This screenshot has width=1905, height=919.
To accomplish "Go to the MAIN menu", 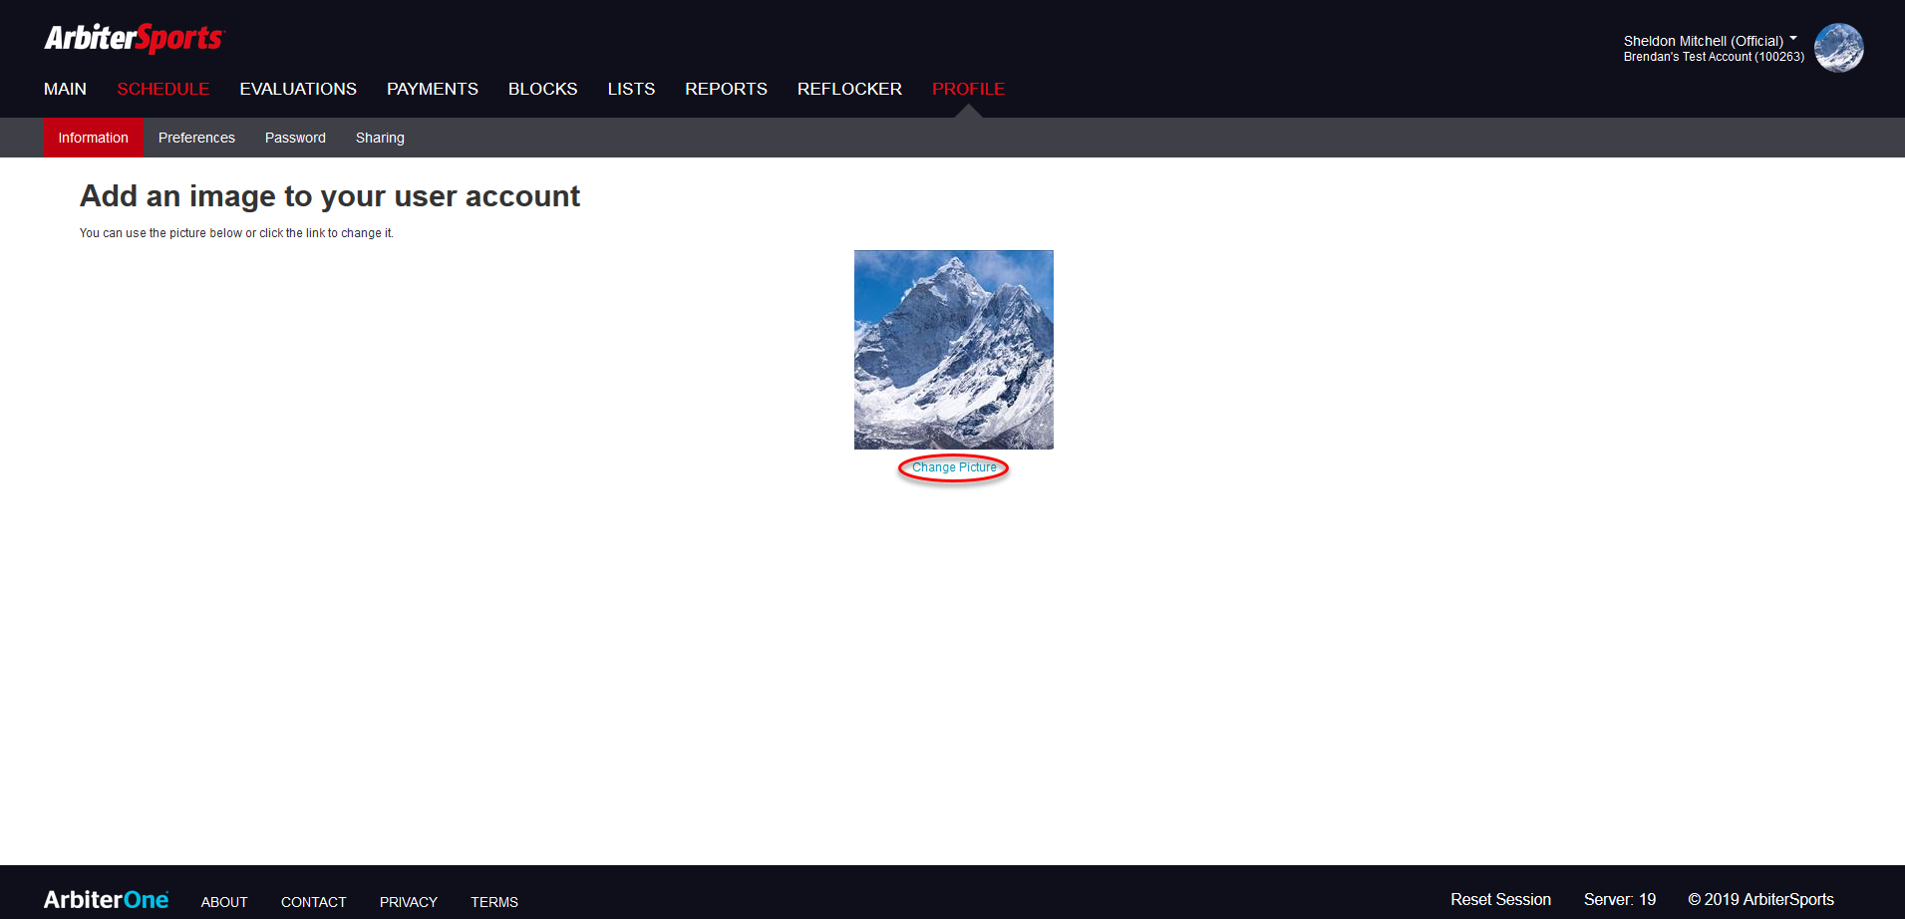I will tap(65, 89).
